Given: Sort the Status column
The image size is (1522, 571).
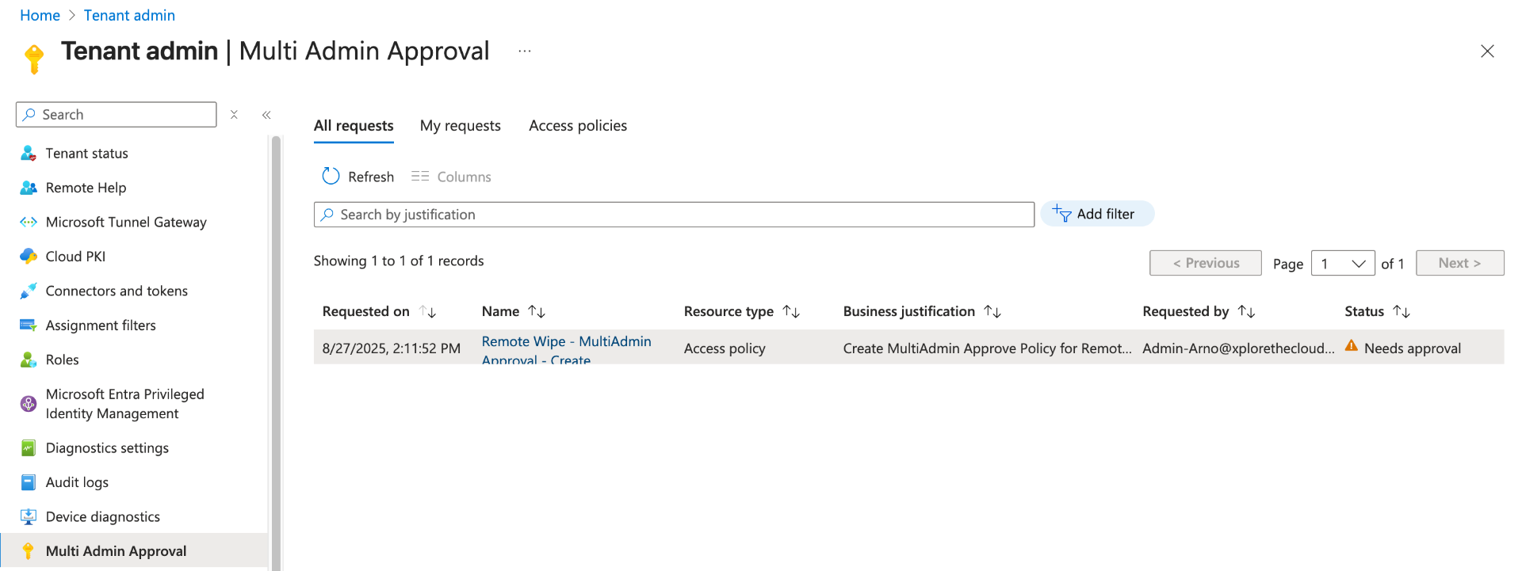Looking at the screenshot, I should pyautogui.click(x=1402, y=312).
